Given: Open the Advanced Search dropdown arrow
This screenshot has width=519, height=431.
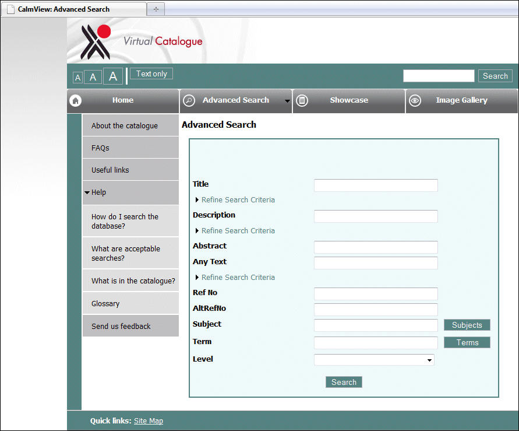Looking at the screenshot, I should click(287, 101).
